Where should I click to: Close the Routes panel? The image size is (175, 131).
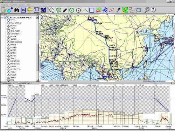37,15
